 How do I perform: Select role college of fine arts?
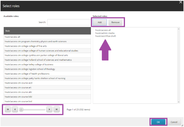pos(47,46)
